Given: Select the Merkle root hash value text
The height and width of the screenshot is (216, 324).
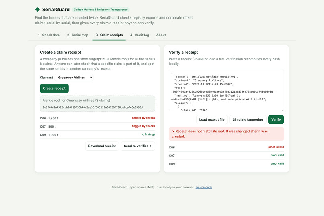Looking at the screenshot, I should click(x=92, y=107).
